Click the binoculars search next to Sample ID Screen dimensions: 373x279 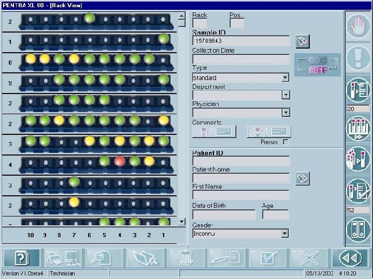pyautogui.click(x=303, y=41)
